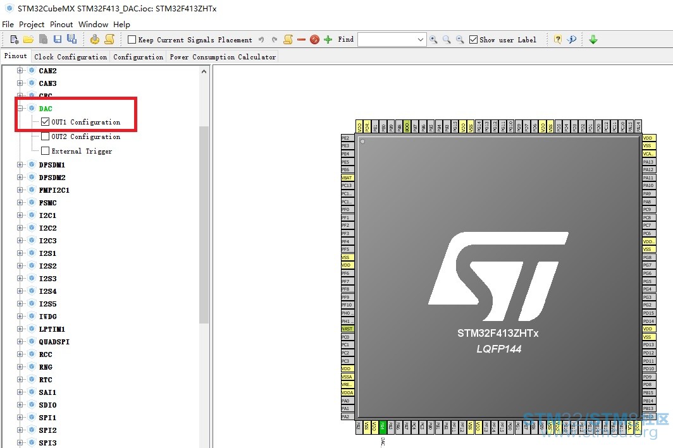Toggle Keep Current Signals Placement checkbox

pyautogui.click(x=132, y=40)
